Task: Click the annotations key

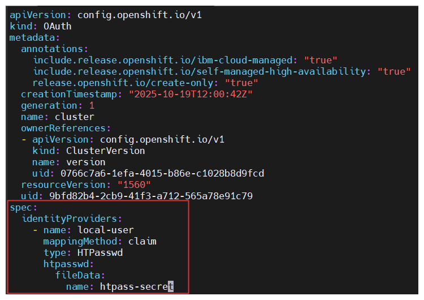Action: tap(54, 49)
